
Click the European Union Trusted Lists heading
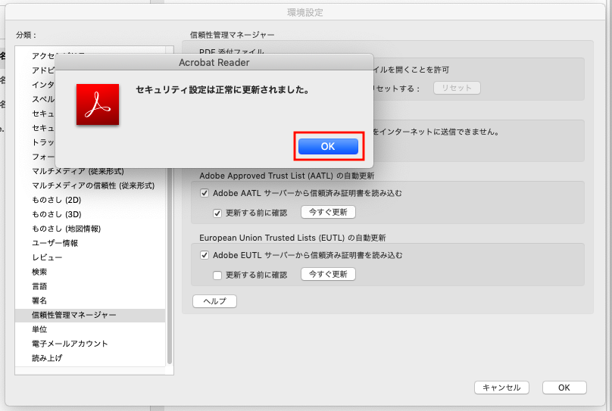pyautogui.click(x=292, y=238)
